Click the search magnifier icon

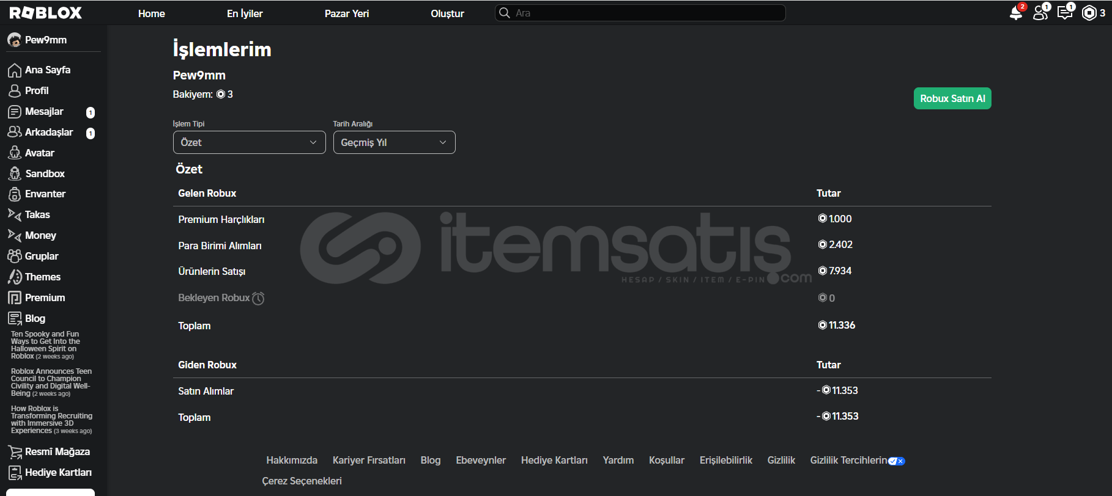pyautogui.click(x=505, y=13)
